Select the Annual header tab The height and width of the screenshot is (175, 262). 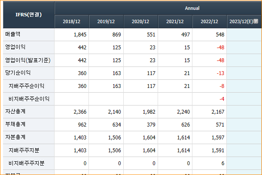coord(192,8)
